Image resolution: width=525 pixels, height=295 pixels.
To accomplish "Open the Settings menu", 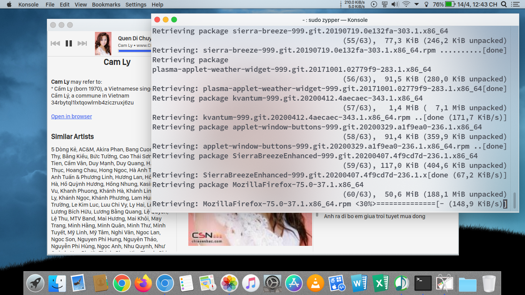I will 136,5.
